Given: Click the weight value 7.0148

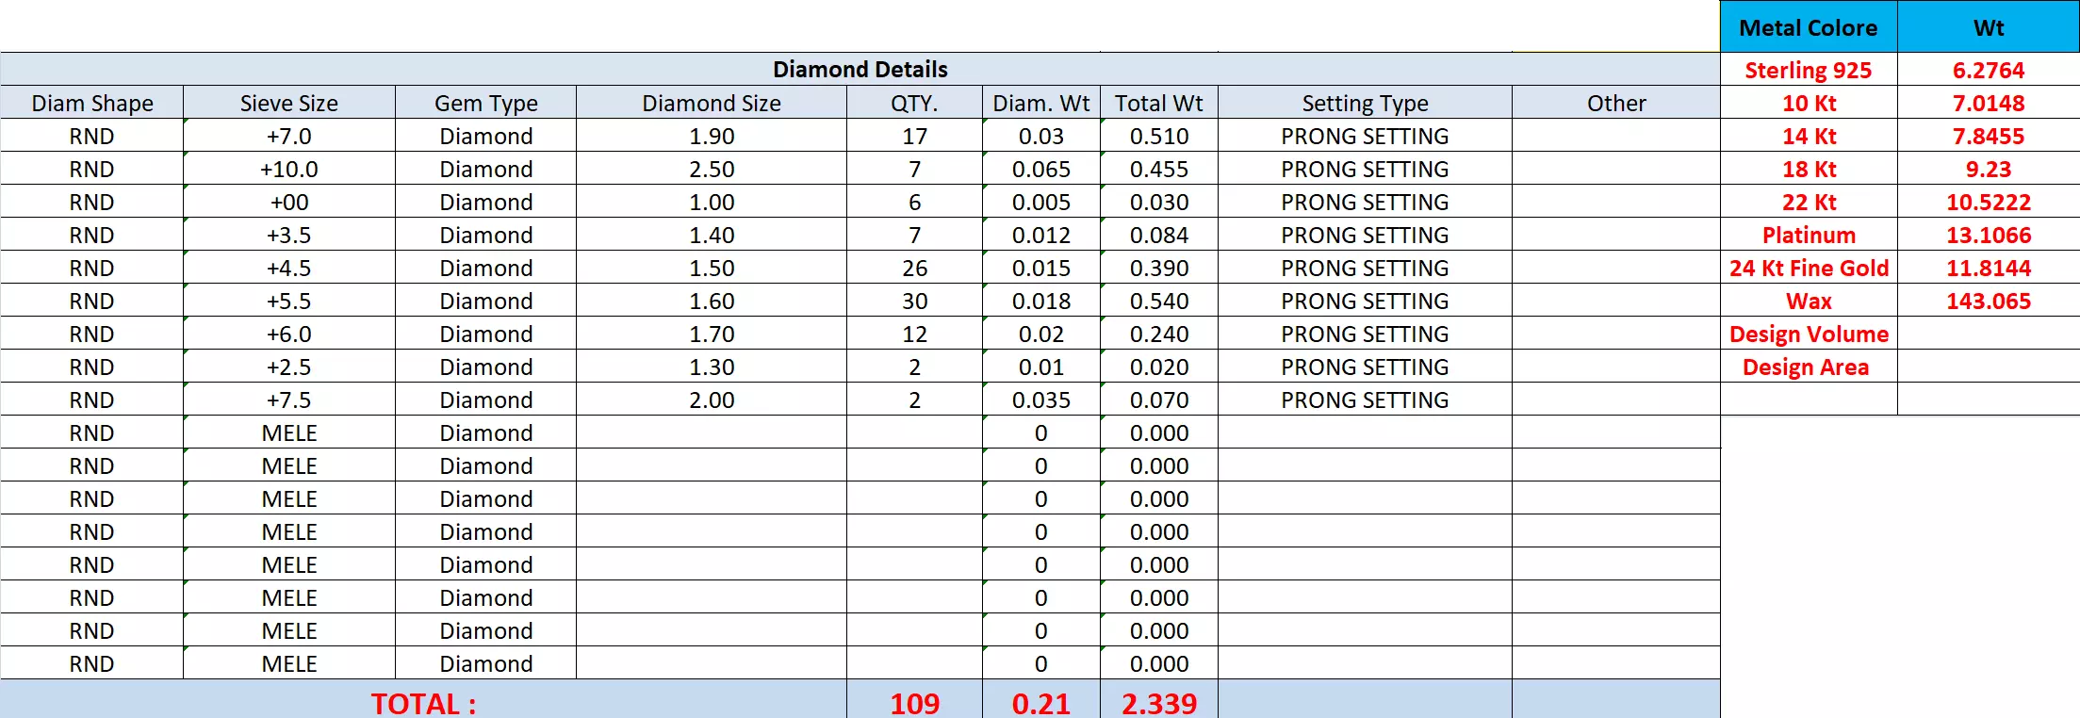Looking at the screenshot, I should [x=1989, y=103].
